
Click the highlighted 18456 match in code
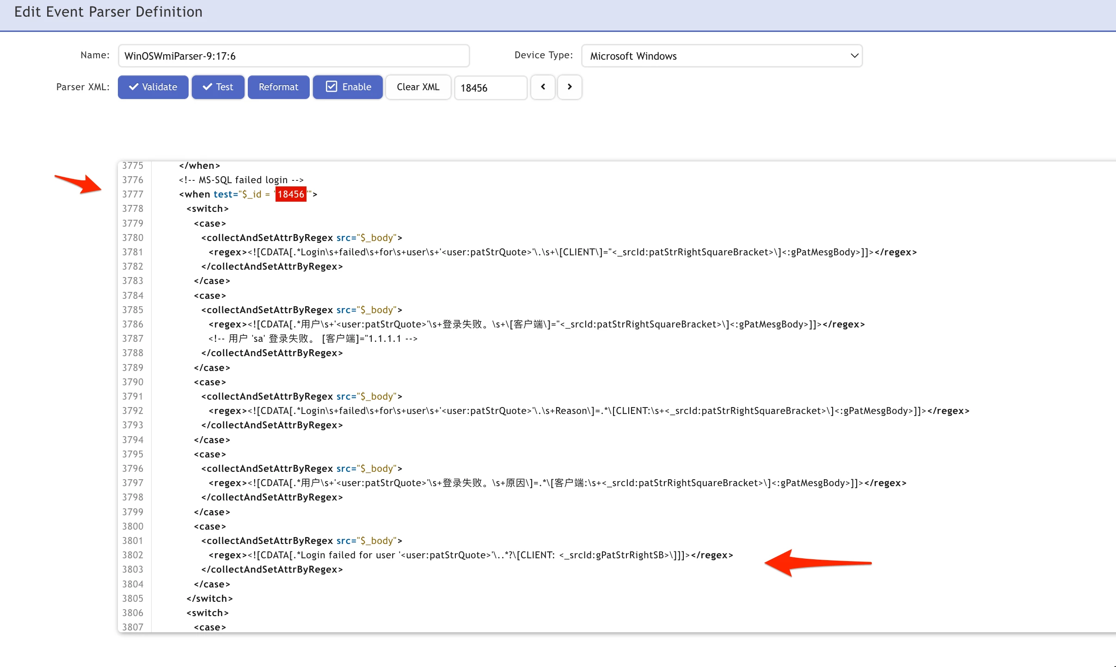(291, 194)
